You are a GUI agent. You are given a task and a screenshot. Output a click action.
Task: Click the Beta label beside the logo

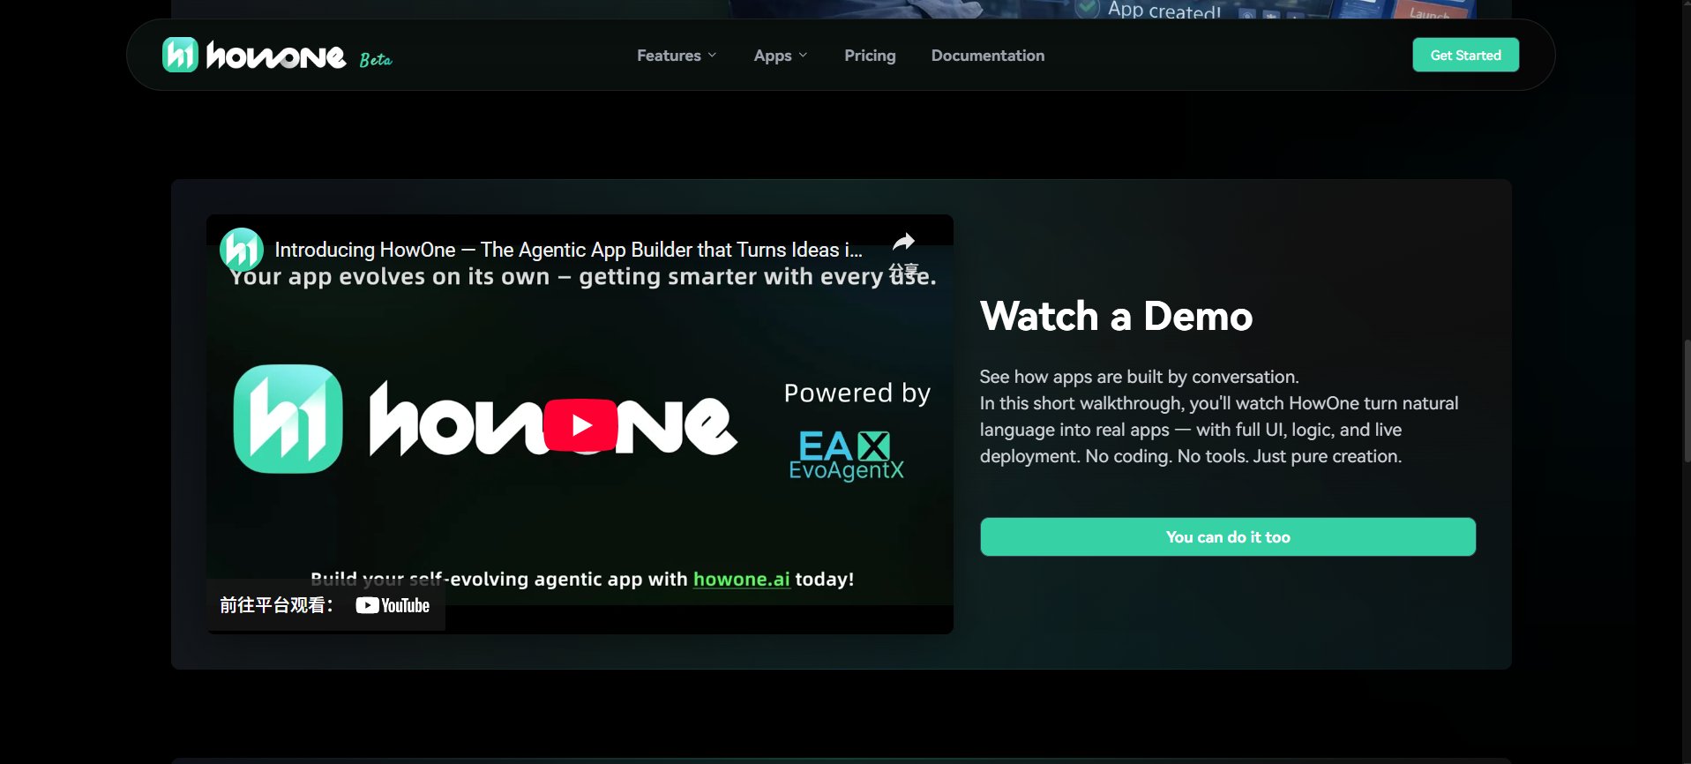pos(375,60)
